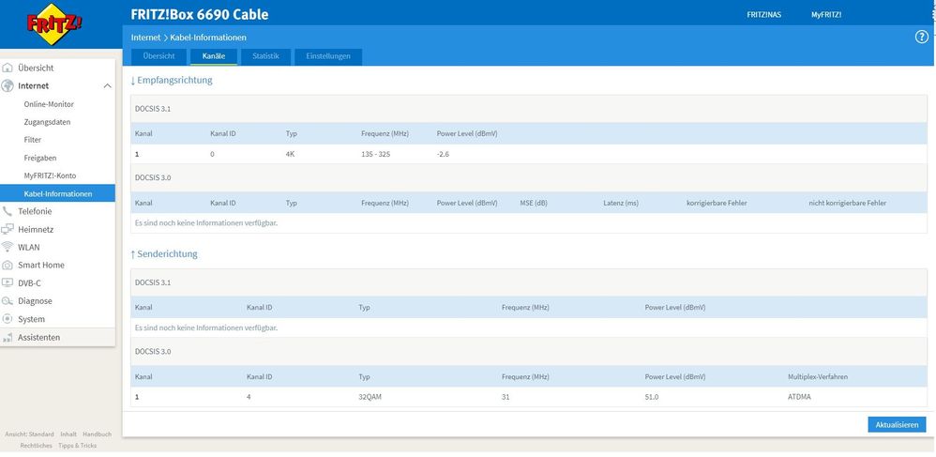Image resolution: width=936 pixels, height=457 pixels.
Task: Open the Inhalt footer link
Action: [x=68, y=434]
